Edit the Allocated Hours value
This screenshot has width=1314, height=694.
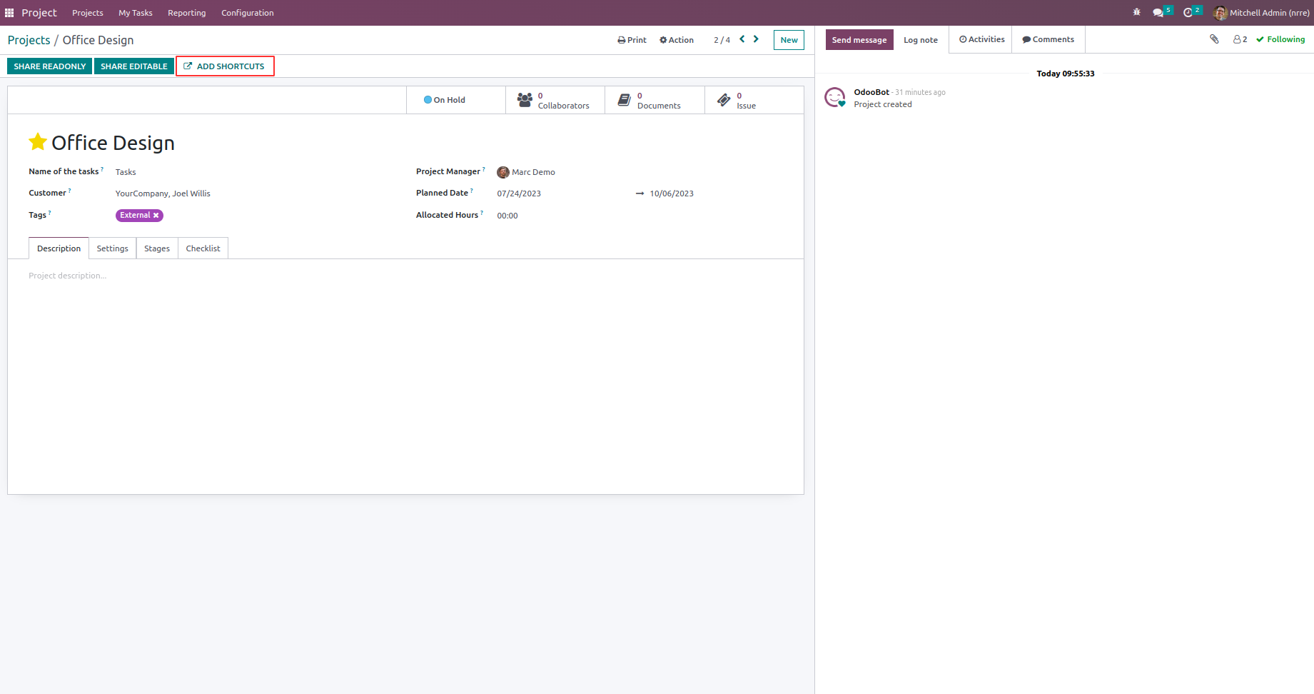pyautogui.click(x=507, y=216)
